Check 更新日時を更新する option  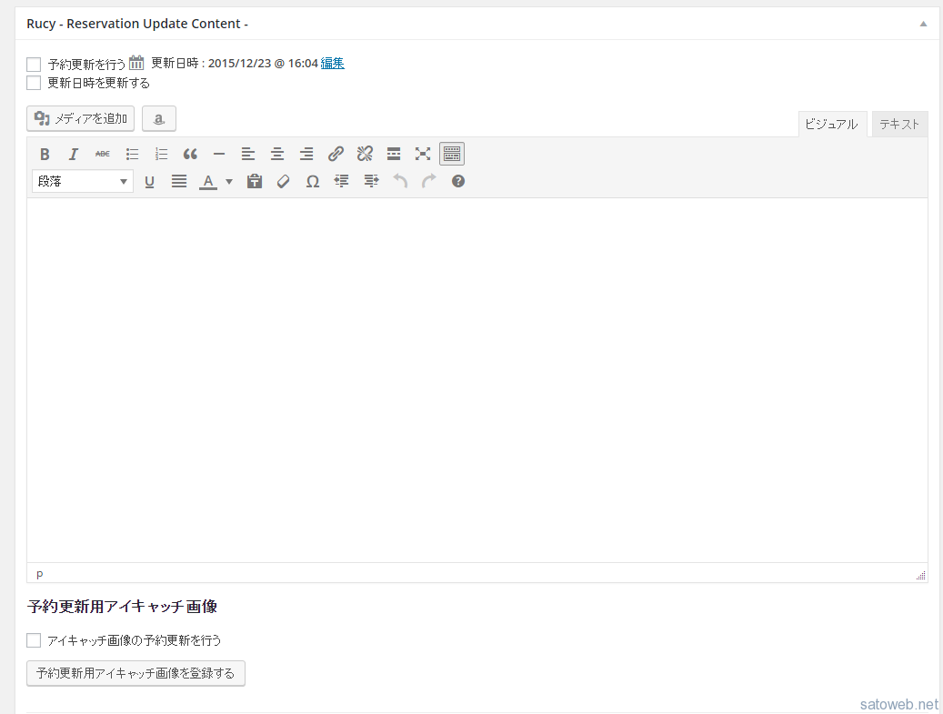[x=34, y=83]
